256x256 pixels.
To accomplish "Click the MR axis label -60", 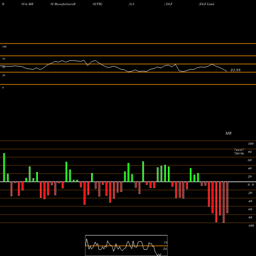I will tap(250, 209).
